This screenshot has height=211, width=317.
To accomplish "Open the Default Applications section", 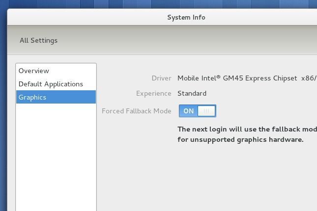I will (51, 84).
